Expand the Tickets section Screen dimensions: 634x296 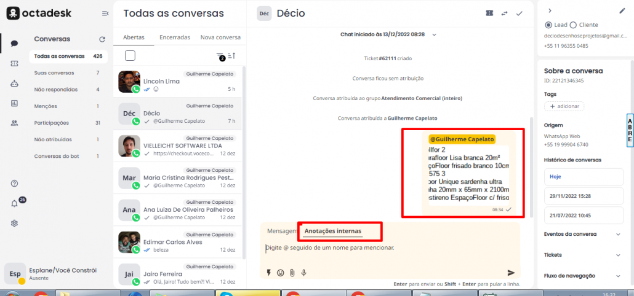[618, 255]
